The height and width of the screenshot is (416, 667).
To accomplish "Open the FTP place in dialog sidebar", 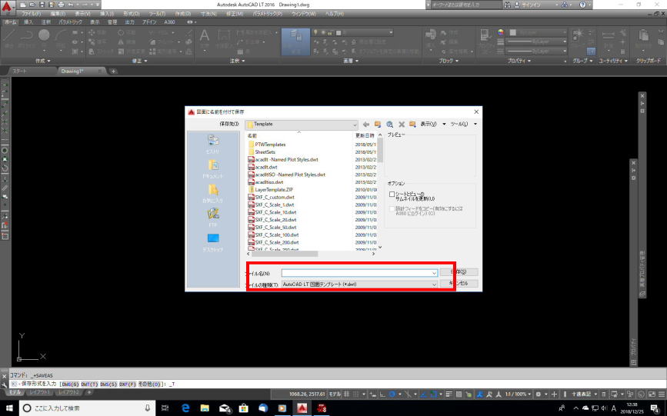I will click(x=213, y=217).
